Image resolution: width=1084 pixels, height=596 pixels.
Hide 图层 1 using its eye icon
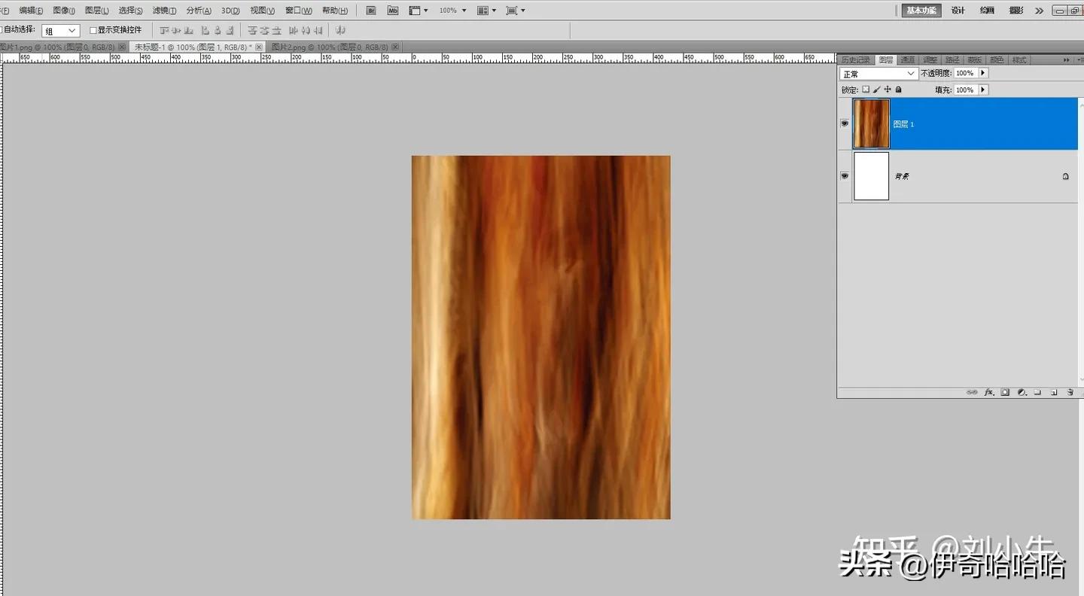[845, 123]
